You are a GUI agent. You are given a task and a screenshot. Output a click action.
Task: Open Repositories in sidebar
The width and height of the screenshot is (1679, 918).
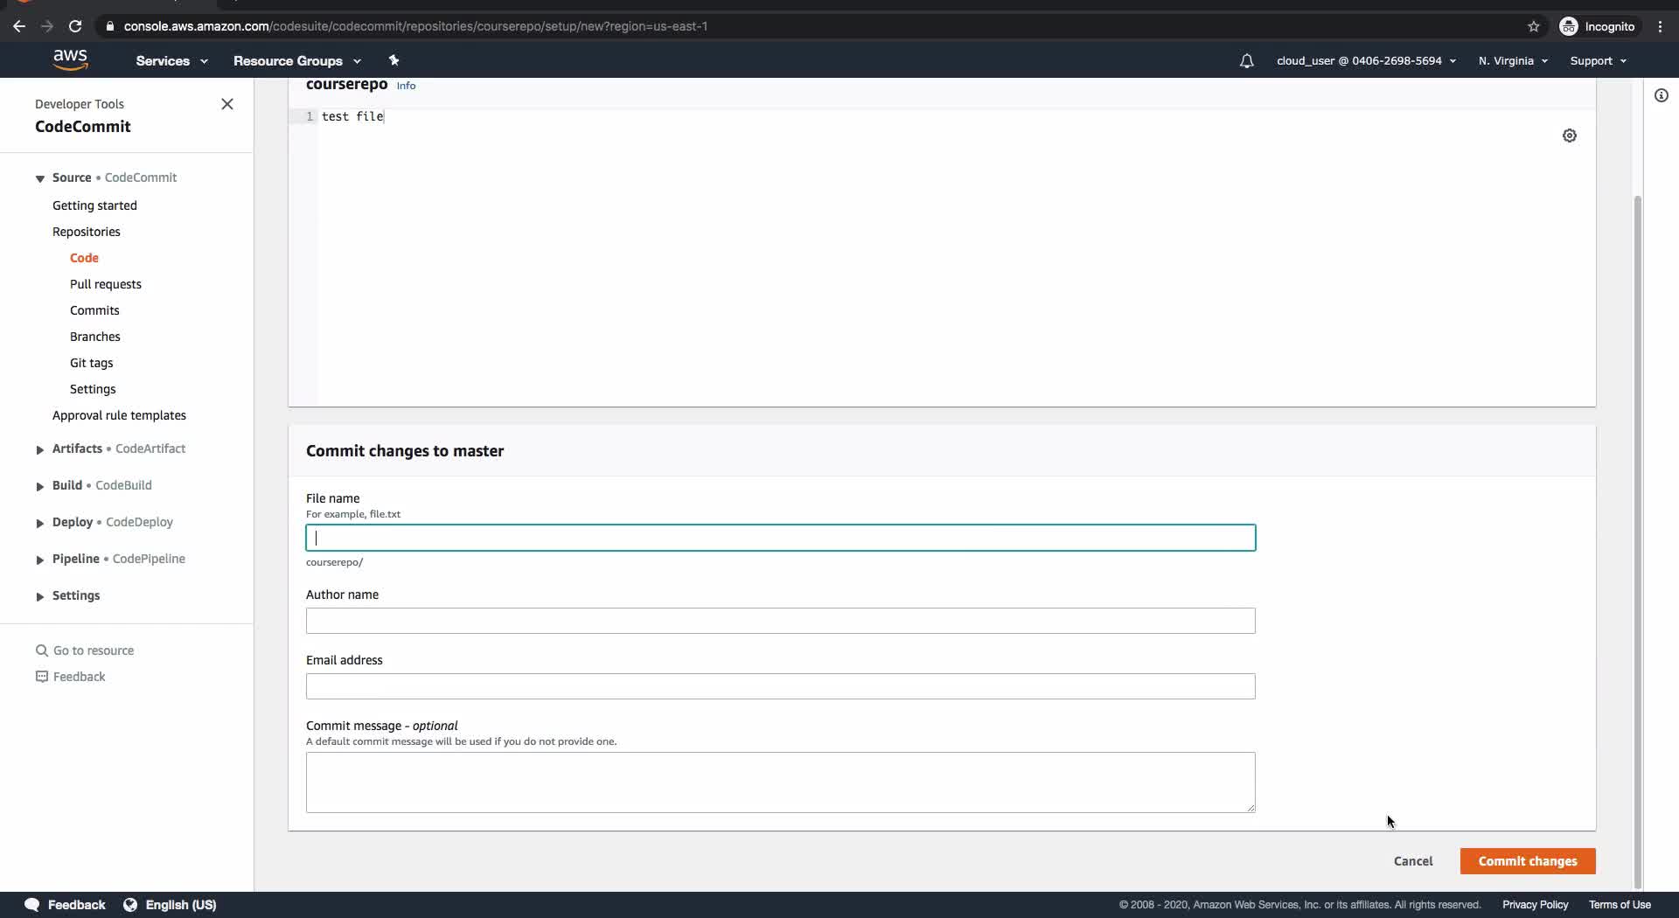tap(87, 232)
